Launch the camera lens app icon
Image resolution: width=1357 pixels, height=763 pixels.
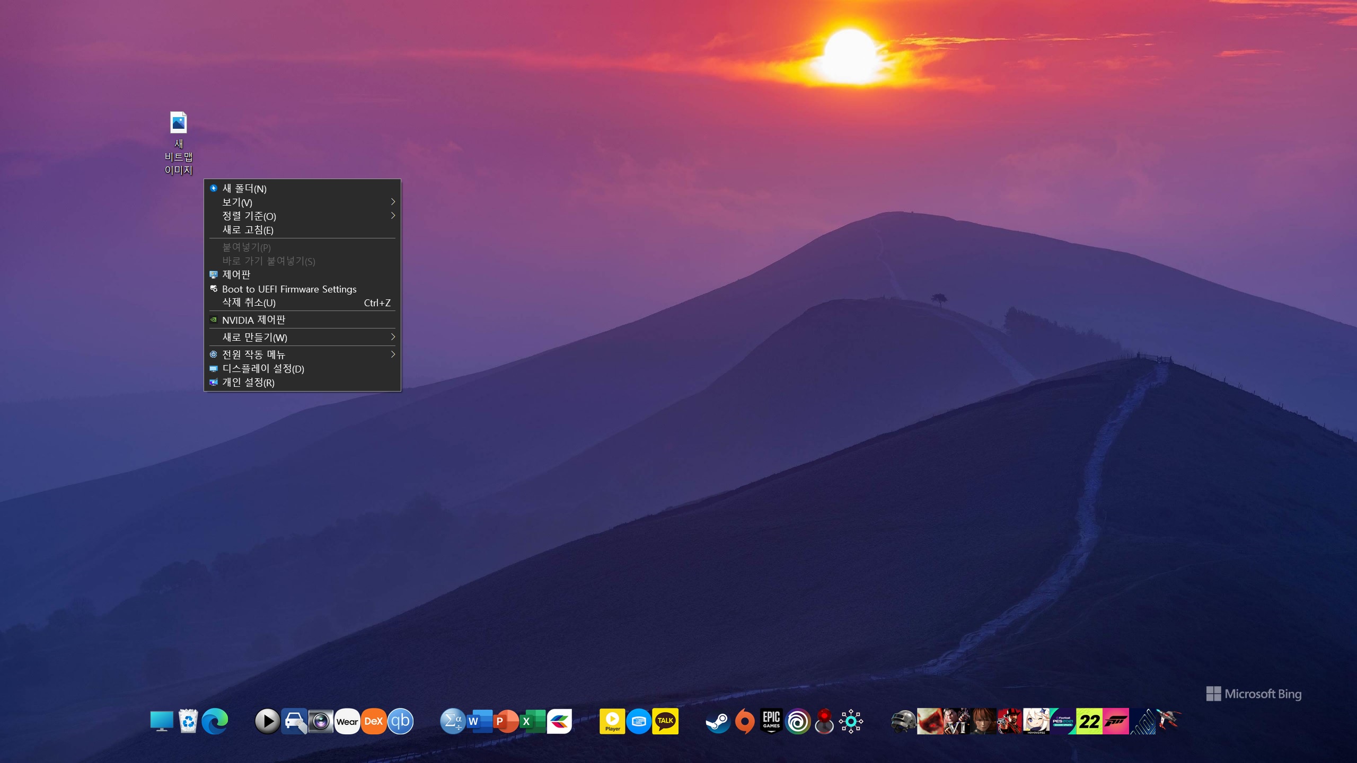pyautogui.click(x=321, y=721)
